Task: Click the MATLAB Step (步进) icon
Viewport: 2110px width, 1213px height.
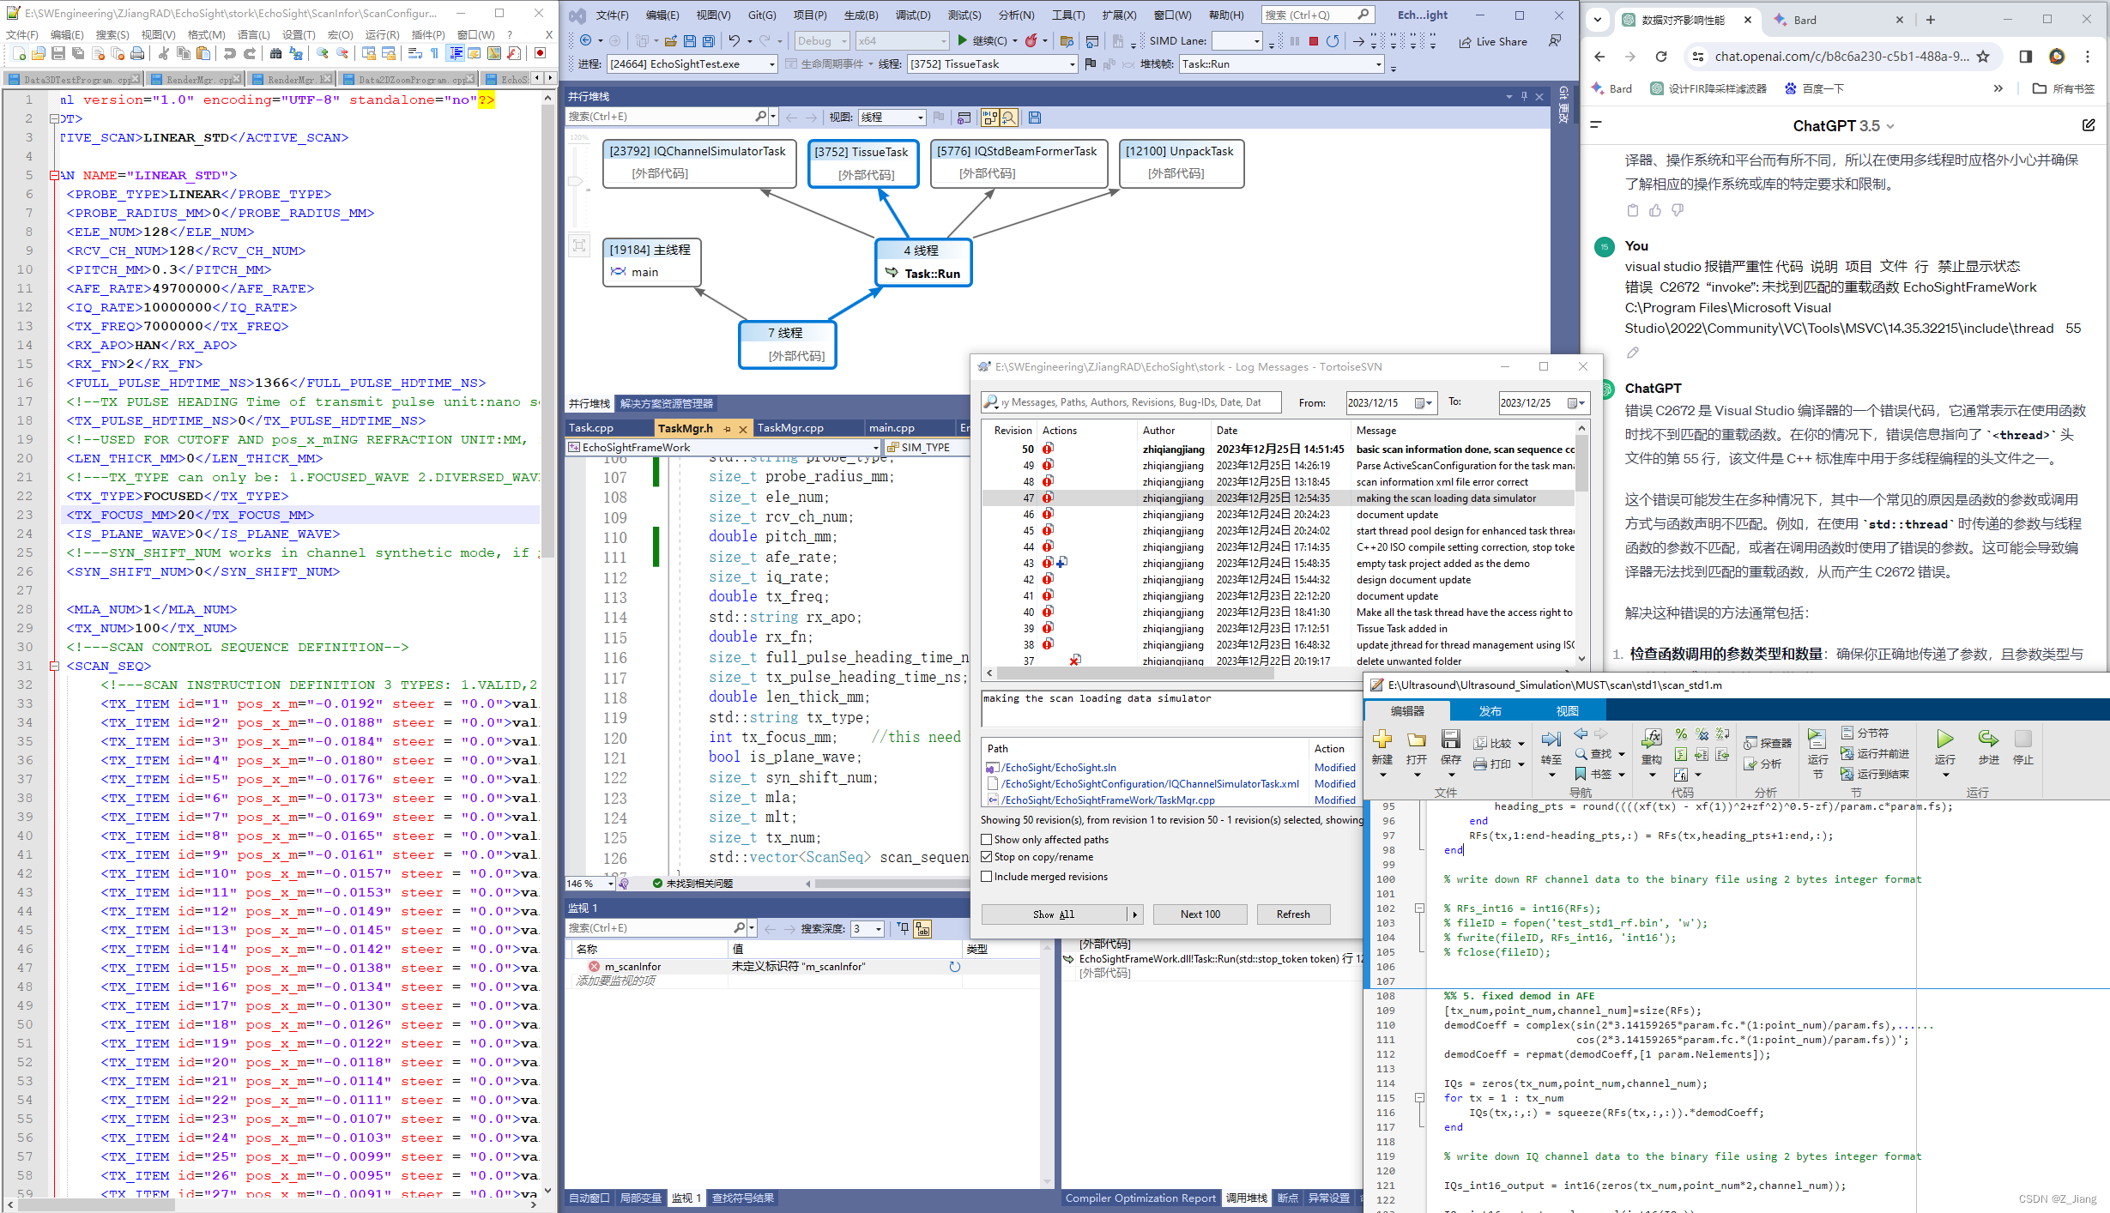Action: tap(1988, 739)
